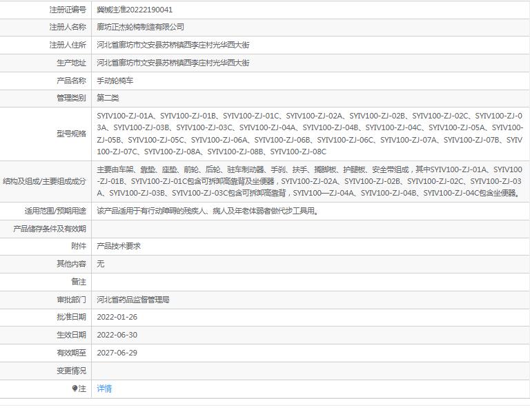Click the 管理类别 label

[71, 99]
